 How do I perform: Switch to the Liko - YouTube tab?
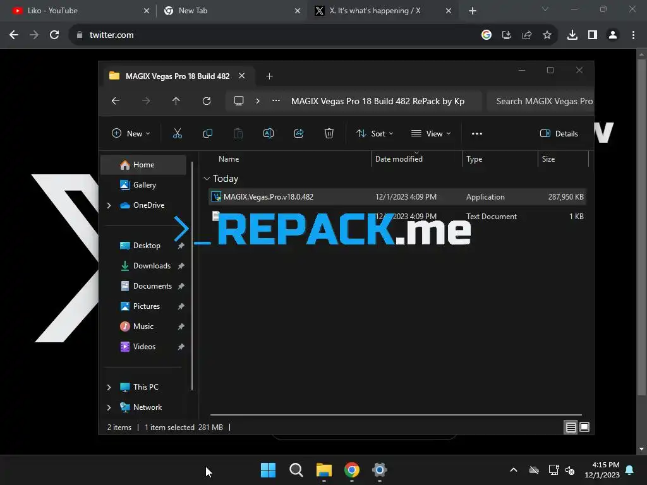(x=78, y=11)
